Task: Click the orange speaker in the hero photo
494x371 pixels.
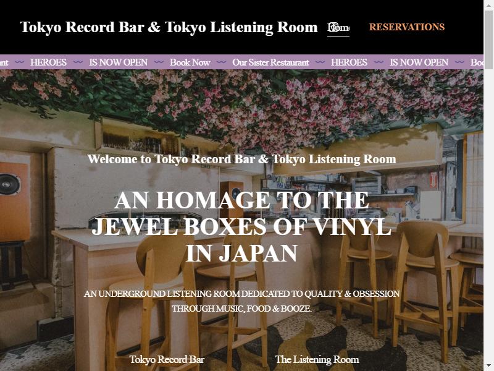Action: pyautogui.click(x=14, y=202)
